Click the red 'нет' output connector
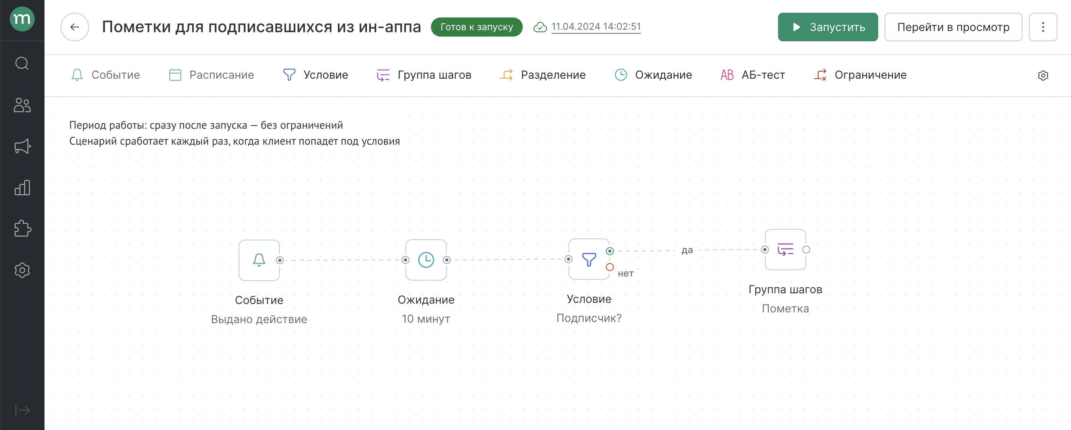This screenshot has height=430, width=1071. [609, 267]
